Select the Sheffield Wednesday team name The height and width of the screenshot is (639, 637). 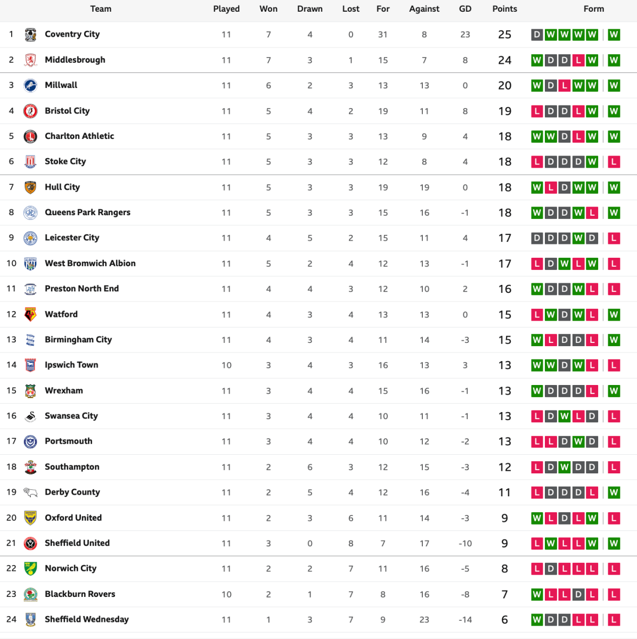[87, 619]
